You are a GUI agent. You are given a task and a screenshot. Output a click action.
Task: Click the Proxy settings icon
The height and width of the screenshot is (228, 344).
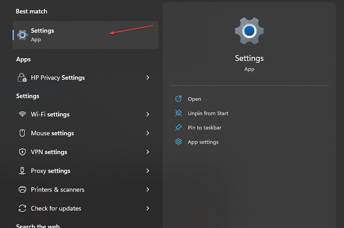tap(22, 171)
